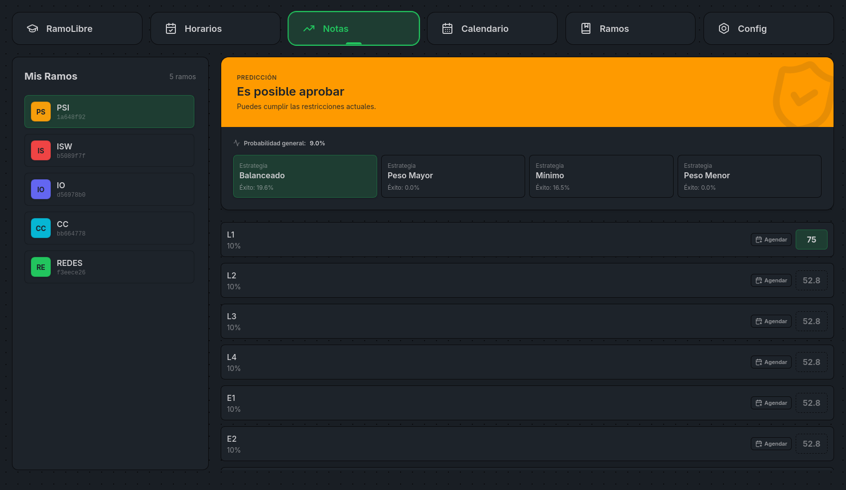
Task: Click the L4 grade field showing 52.8
Action: click(812, 362)
